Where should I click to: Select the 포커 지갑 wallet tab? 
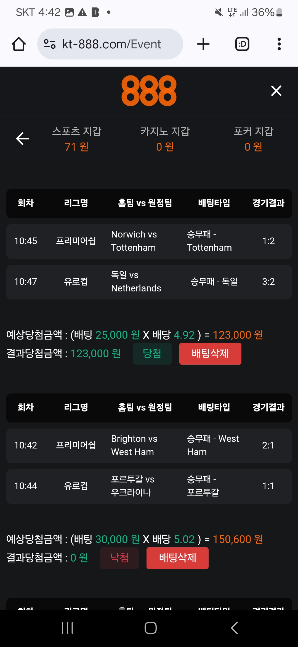point(253,139)
